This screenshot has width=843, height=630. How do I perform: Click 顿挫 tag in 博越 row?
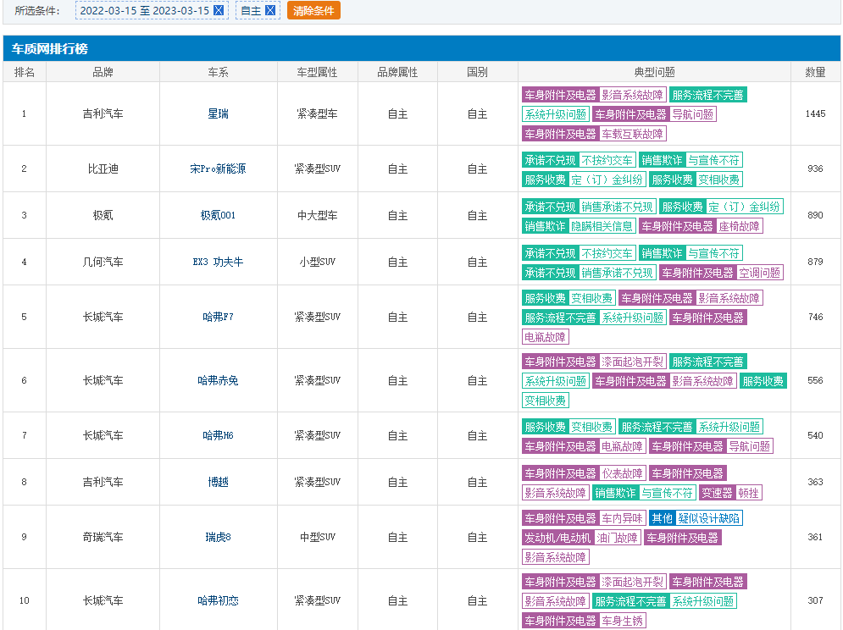[x=748, y=493]
